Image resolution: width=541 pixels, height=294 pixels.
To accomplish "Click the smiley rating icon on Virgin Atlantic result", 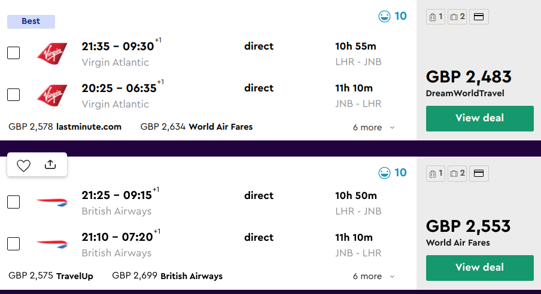I will [x=384, y=16].
